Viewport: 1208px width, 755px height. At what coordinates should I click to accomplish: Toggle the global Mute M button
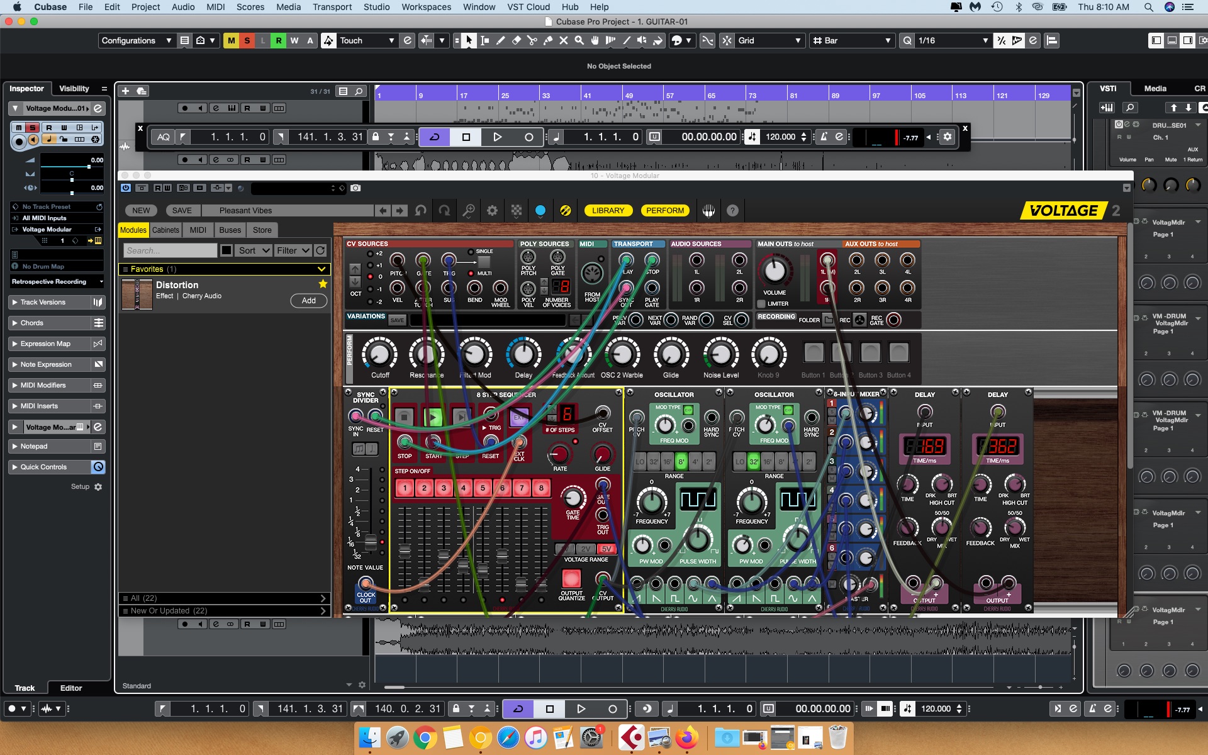coord(231,40)
